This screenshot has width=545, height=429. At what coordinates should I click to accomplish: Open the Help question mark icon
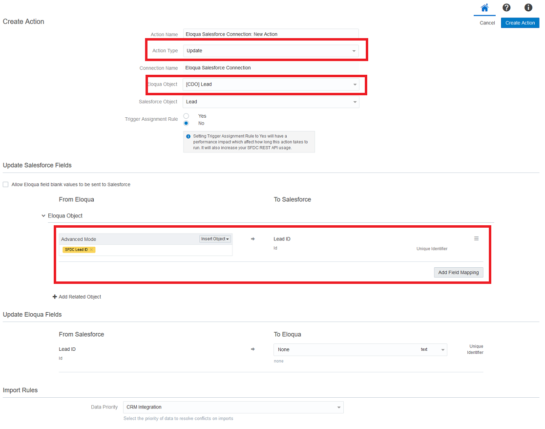click(x=506, y=8)
